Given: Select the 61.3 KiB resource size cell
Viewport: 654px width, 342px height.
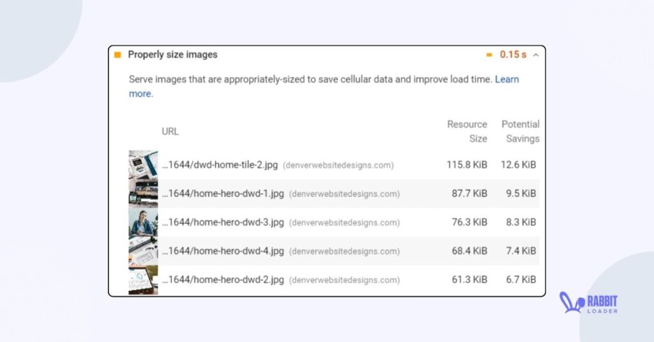Looking at the screenshot, I should point(469,280).
